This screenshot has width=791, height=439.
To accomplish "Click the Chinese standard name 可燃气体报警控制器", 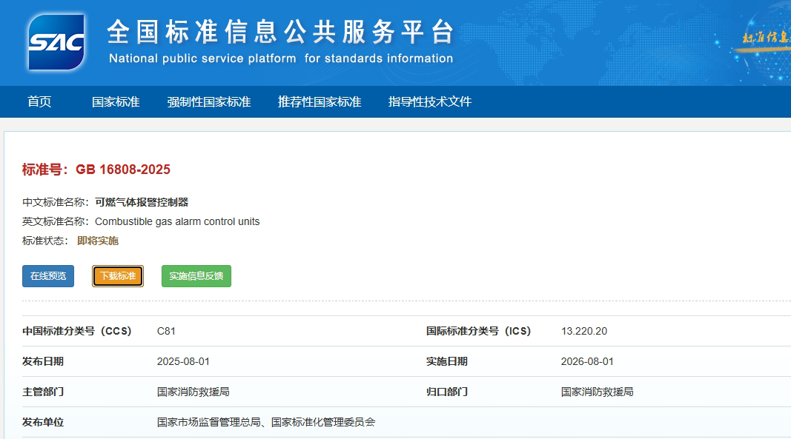I will pos(142,202).
